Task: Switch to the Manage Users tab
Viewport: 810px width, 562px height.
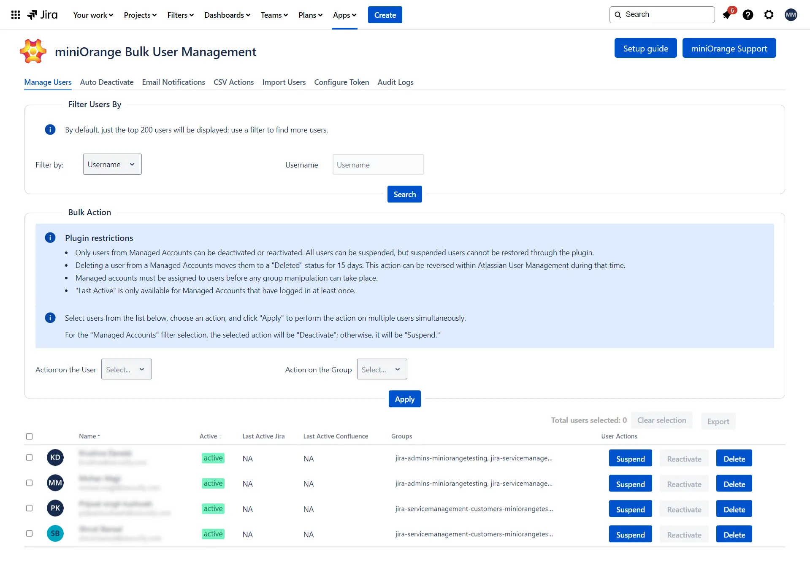Action: pos(48,82)
